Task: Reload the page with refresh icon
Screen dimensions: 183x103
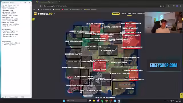Action: [41, 6]
